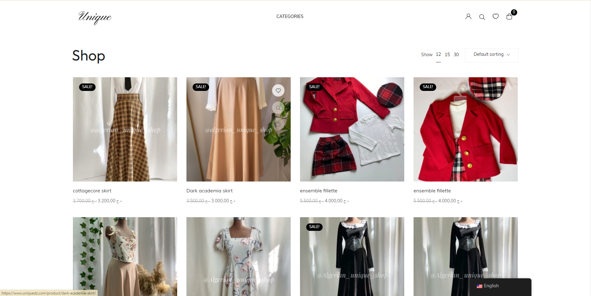Show 30 products per page

pyautogui.click(x=456, y=55)
